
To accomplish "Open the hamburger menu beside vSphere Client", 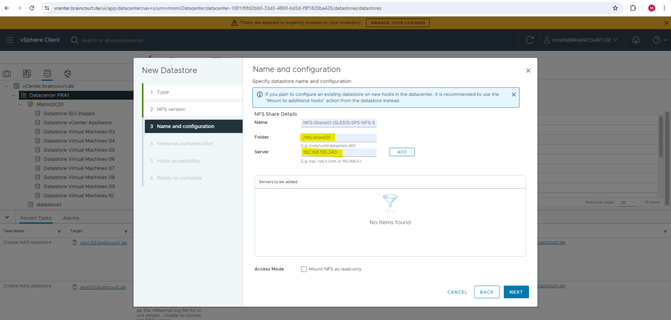I will [x=9, y=40].
